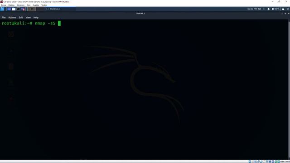Click the Shell No. 1 window title
The height and width of the screenshot is (163, 290).
[140, 14]
